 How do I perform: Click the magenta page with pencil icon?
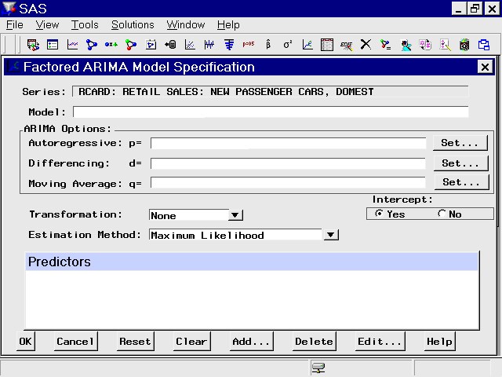click(x=445, y=45)
